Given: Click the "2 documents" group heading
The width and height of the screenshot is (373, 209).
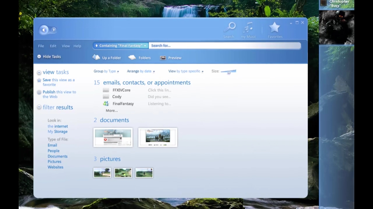Looking at the screenshot, I should tap(111, 120).
